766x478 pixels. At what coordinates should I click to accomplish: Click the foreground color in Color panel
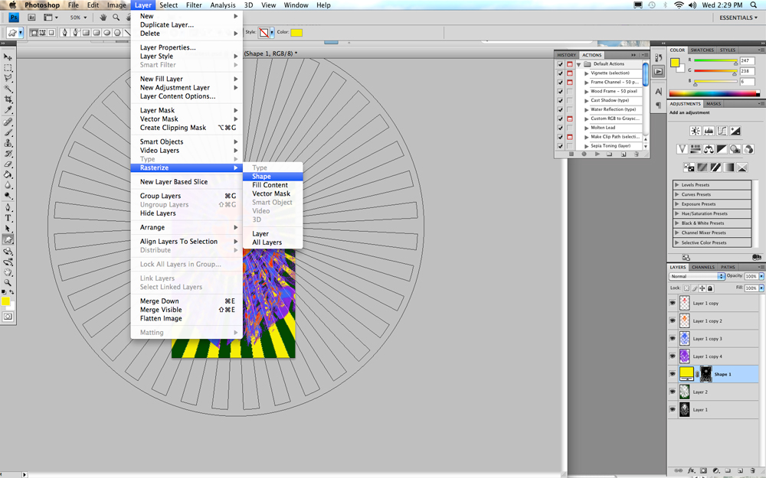coord(675,63)
